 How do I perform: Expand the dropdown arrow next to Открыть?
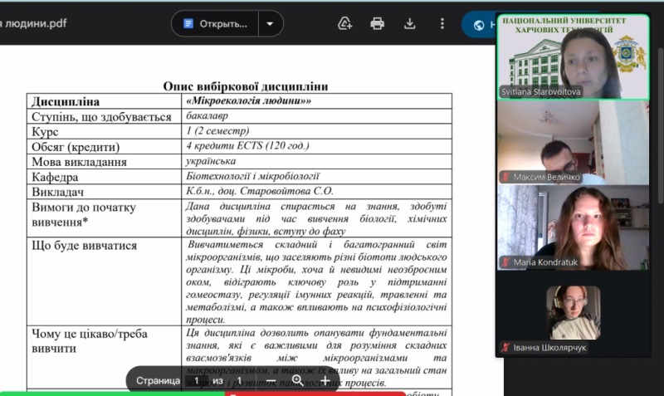[271, 24]
